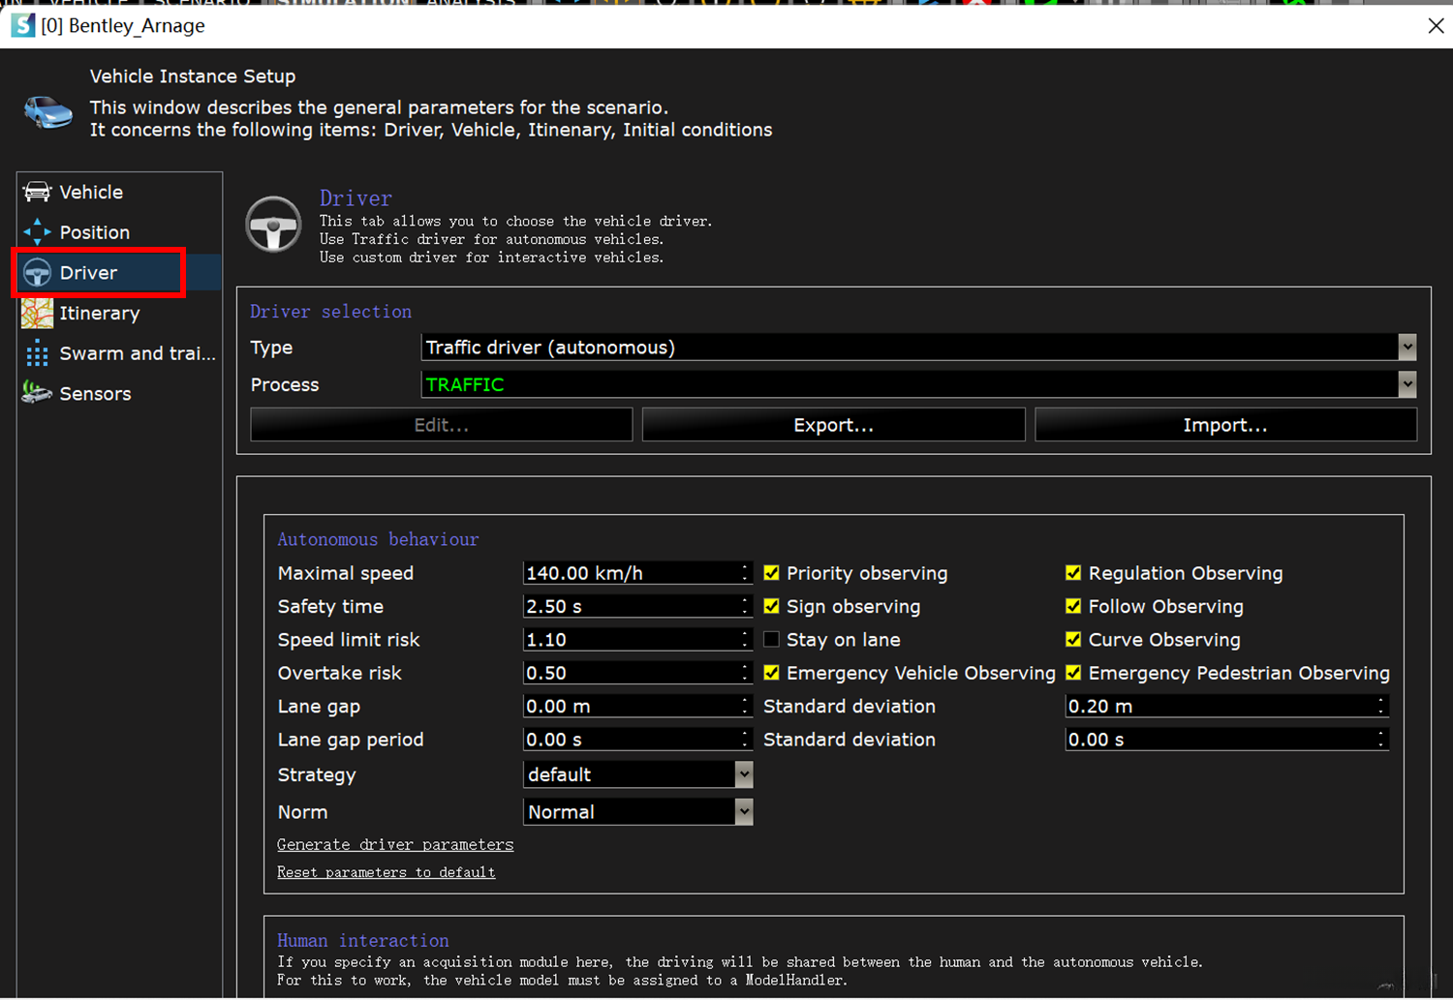This screenshot has width=1453, height=1000.
Task: Open the Strategy default dropdown
Action: pos(637,774)
